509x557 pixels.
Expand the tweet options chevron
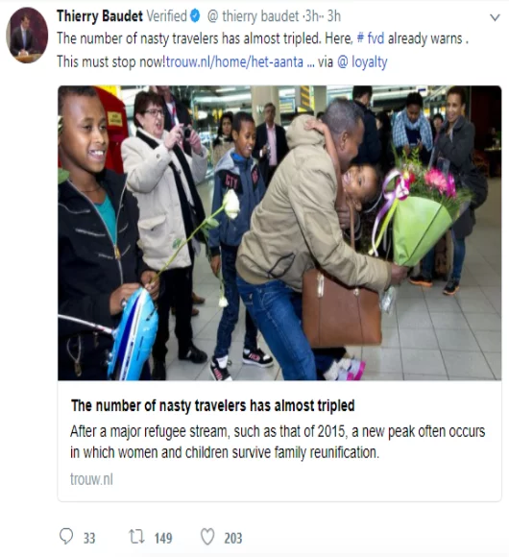click(495, 17)
